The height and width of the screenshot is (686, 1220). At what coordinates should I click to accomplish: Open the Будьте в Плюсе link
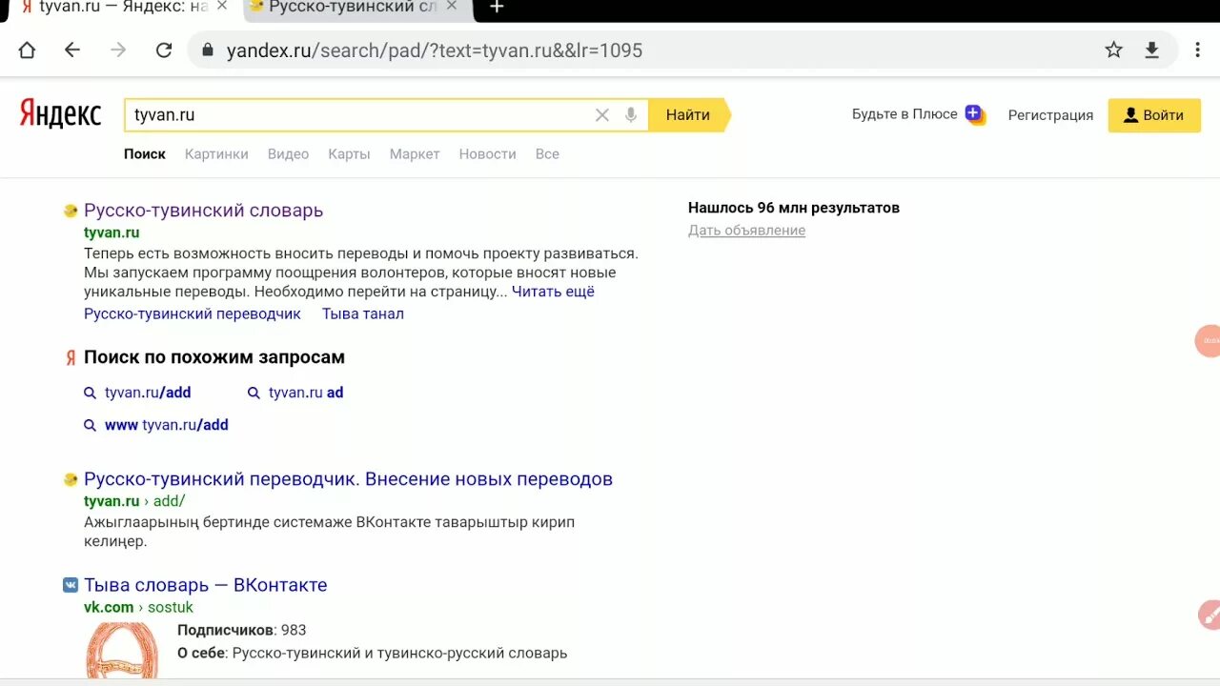(x=905, y=114)
